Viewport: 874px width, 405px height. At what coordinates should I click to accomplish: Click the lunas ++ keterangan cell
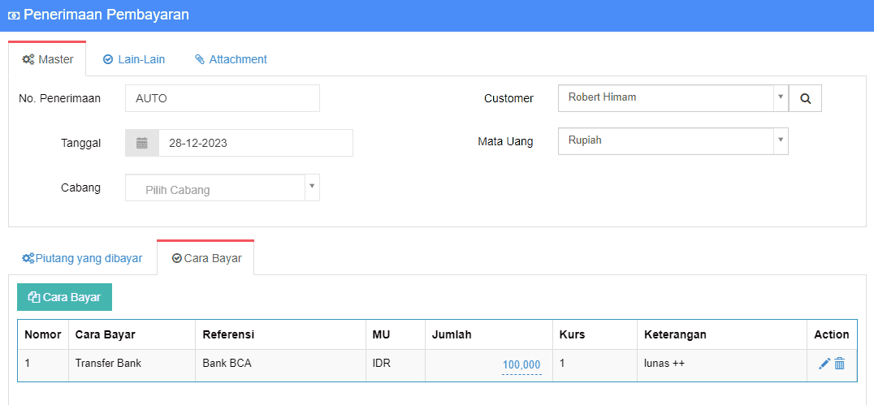tap(664, 364)
